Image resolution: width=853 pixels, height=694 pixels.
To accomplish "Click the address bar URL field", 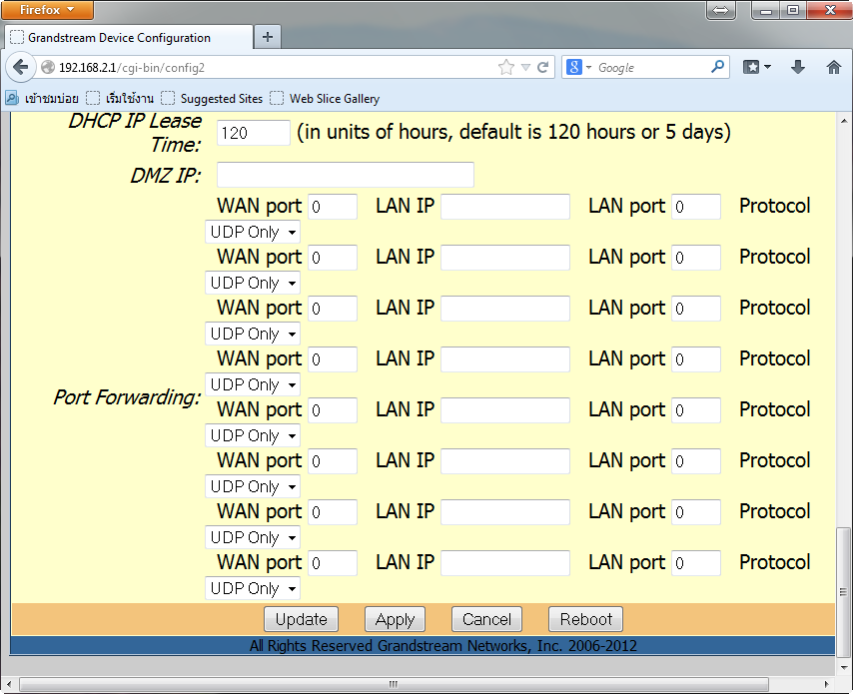I will click(272, 68).
